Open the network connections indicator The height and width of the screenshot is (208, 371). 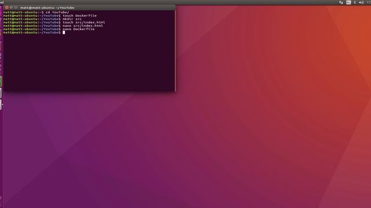coord(341,2)
